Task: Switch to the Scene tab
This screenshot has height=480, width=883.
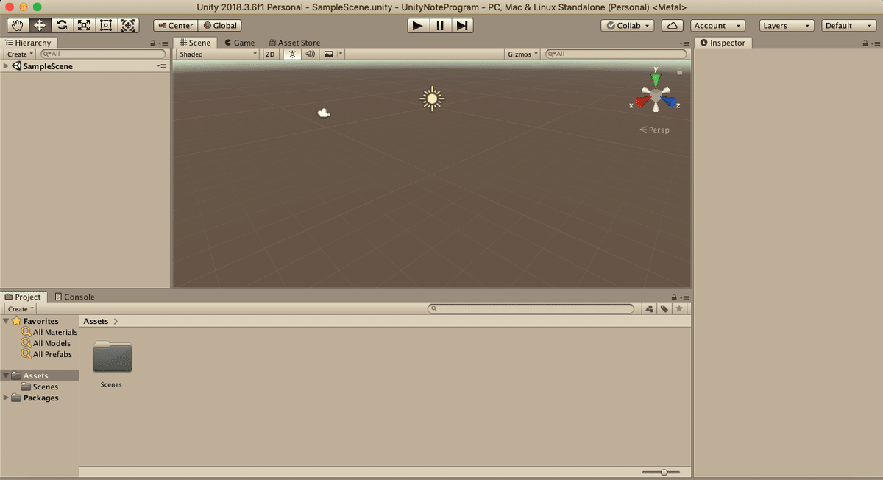Action: (x=195, y=43)
